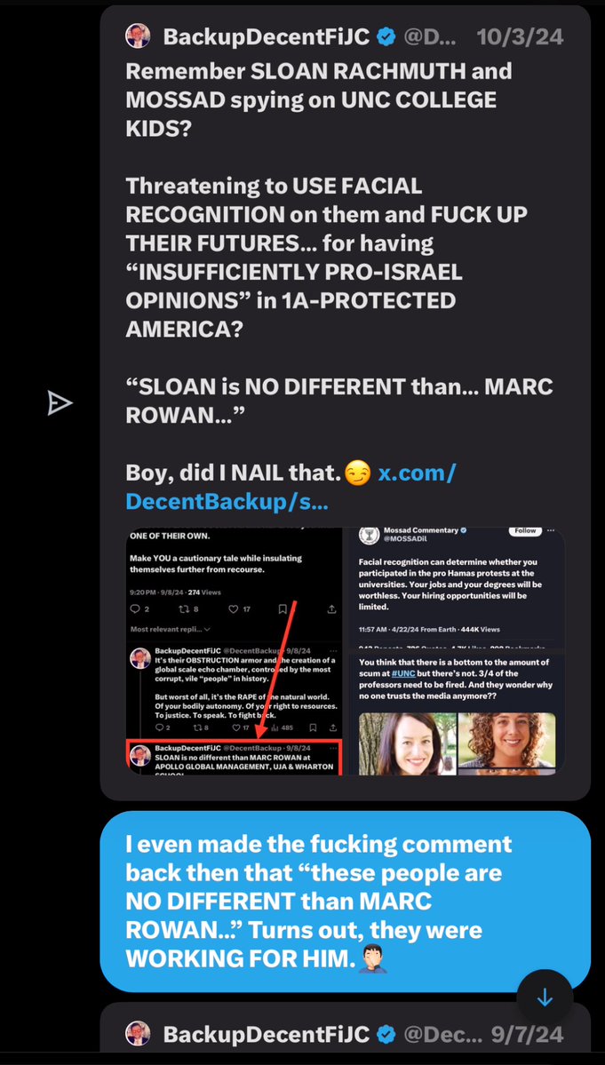Tap the blue sent message bubble
This screenshot has height=1065, width=605.
click(345, 902)
